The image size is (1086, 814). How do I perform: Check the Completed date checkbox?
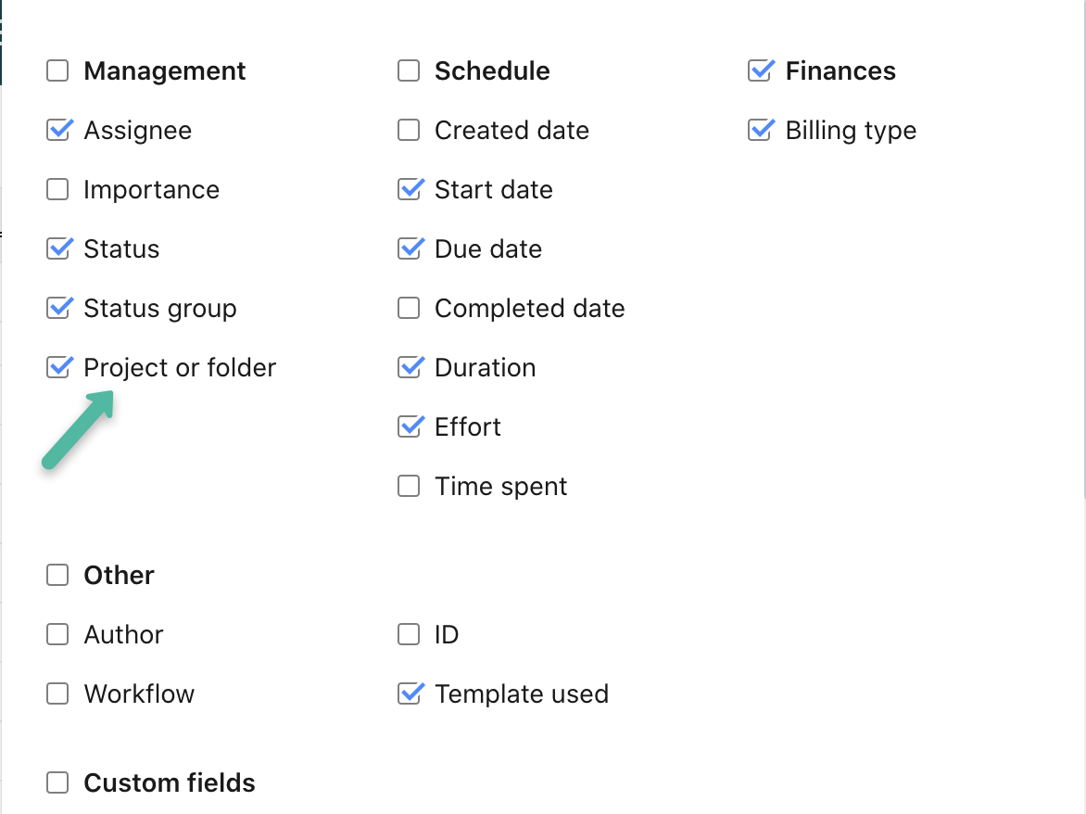409,309
